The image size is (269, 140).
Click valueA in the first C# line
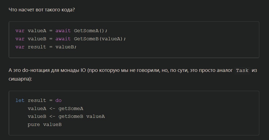pyautogui.click(x=37, y=31)
